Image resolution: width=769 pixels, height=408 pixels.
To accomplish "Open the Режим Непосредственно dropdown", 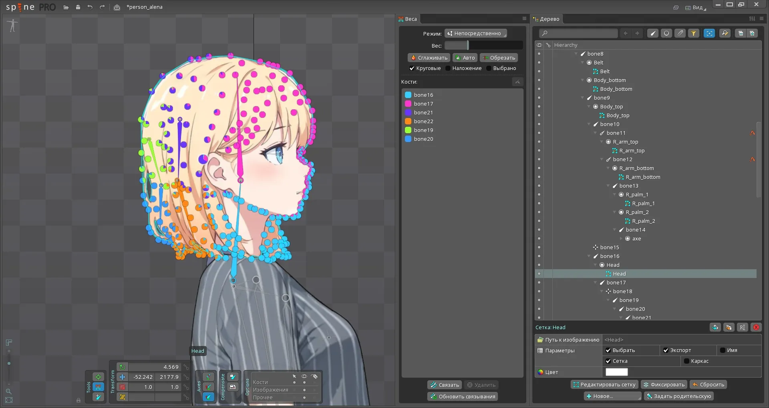I will coord(475,34).
